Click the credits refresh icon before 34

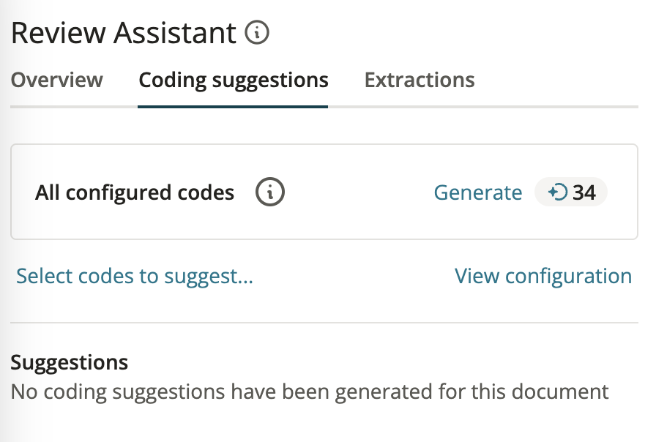pos(558,192)
